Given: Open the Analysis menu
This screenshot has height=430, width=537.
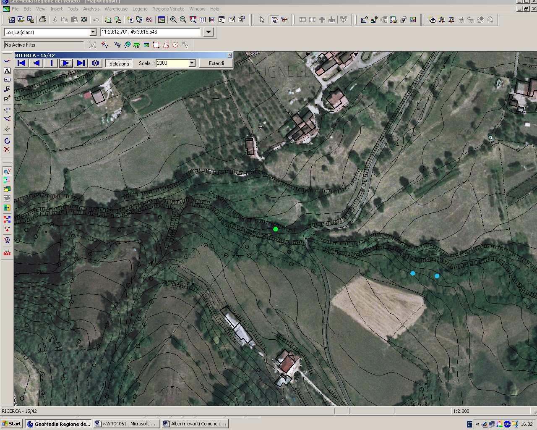Looking at the screenshot, I should [91, 9].
